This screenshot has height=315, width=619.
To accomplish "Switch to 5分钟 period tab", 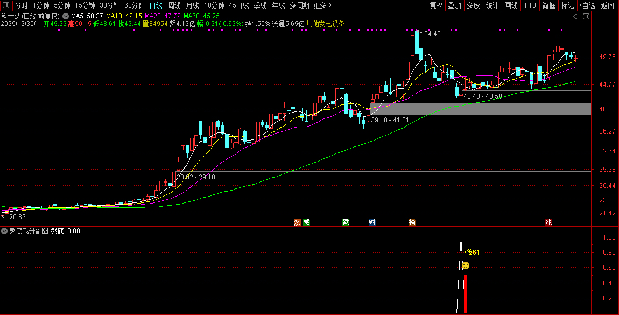I will pyautogui.click(x=62, y=5).
